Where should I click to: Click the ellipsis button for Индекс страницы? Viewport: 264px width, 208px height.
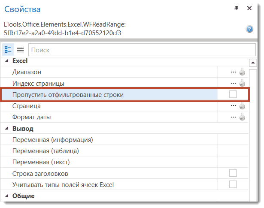(234, 83)
